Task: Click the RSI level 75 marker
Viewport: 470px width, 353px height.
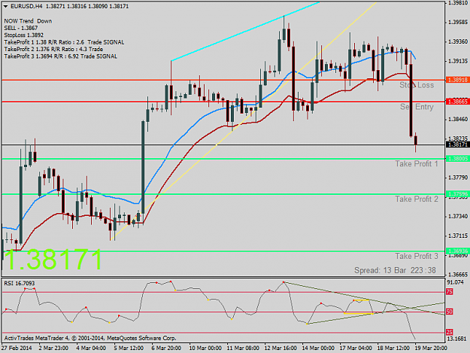Action: [449, 292]
